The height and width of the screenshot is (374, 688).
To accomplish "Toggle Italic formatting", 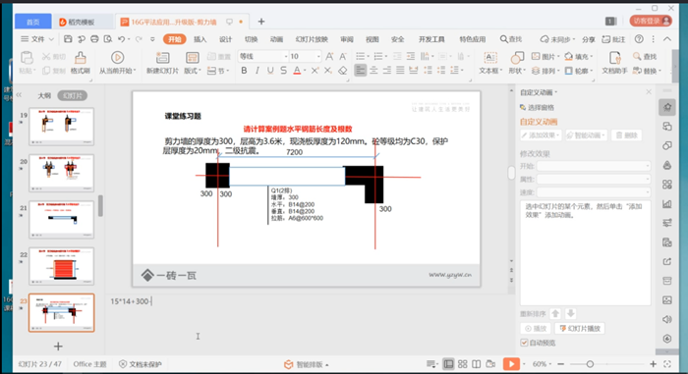I will (258, 70).
